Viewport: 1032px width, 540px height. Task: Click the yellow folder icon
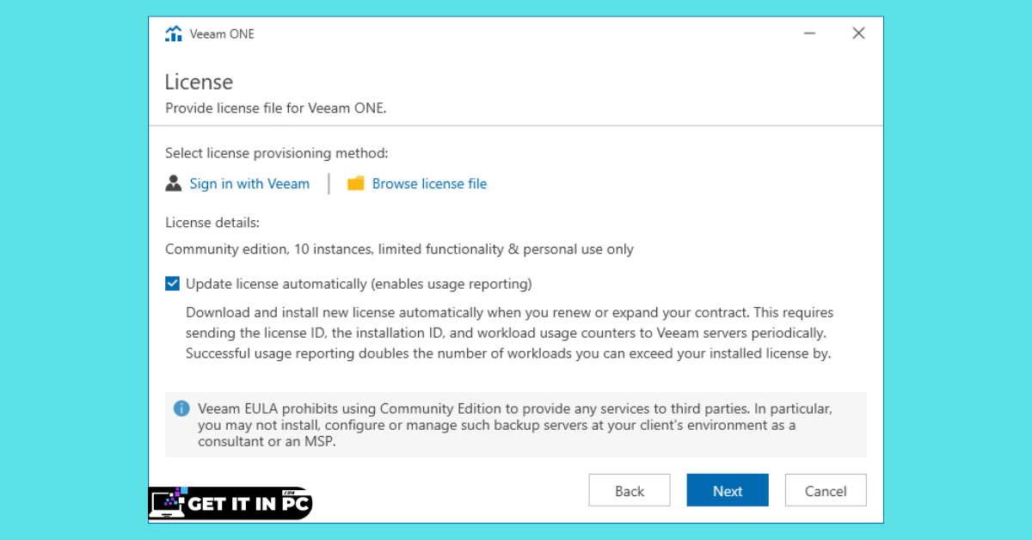click(356, 183)
